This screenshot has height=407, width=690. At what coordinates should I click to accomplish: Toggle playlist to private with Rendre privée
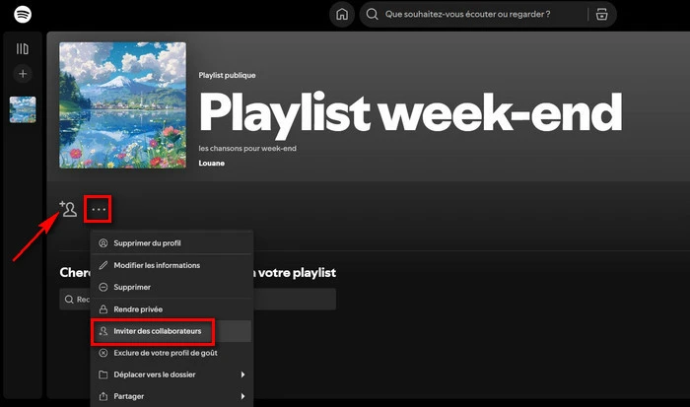point(138,309)
